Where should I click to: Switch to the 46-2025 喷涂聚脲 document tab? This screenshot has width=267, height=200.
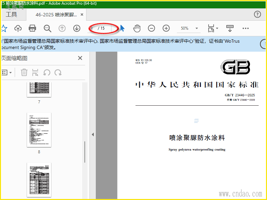[56, 15]
